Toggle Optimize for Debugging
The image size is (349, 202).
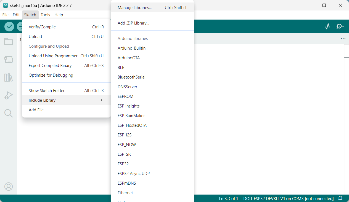pos(66,75)
